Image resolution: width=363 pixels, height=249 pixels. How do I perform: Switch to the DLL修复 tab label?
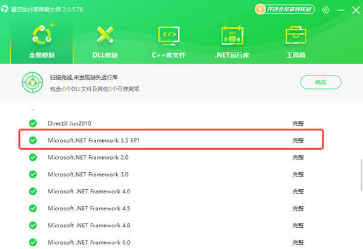click(105, 55)
